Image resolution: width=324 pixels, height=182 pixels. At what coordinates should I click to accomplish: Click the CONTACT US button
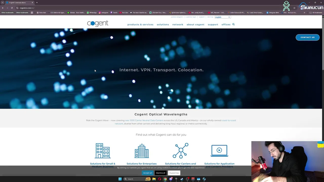(308, 37)
